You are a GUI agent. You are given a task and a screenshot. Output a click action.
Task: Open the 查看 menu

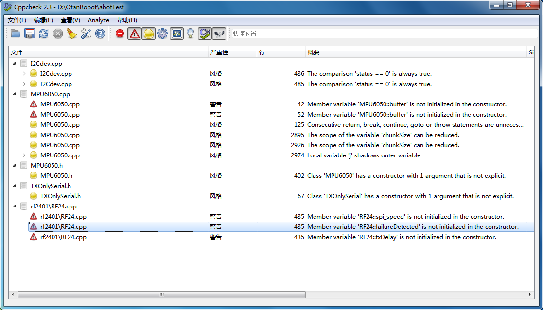70,20
